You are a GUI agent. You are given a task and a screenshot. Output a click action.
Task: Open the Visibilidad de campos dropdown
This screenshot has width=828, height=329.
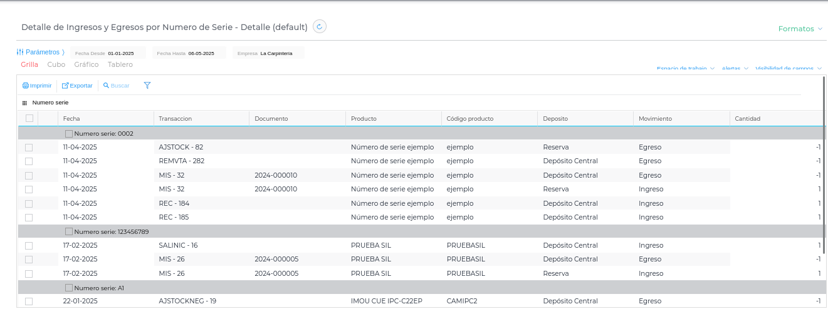(789, 69)
